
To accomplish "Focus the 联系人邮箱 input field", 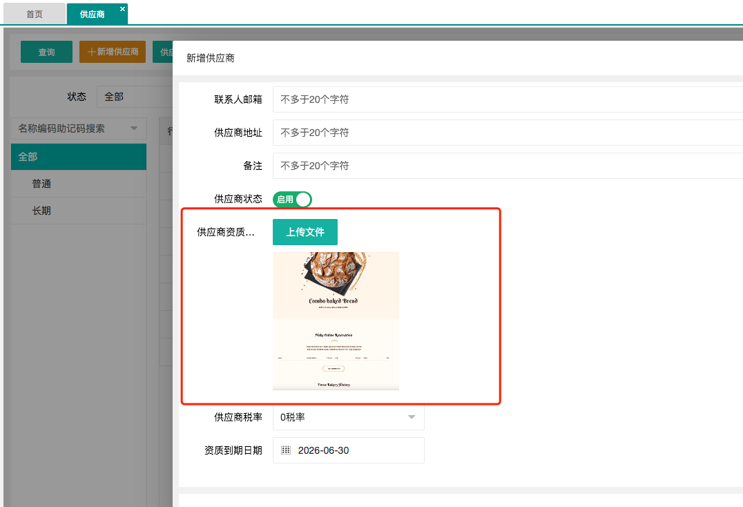I will (508, 99).
